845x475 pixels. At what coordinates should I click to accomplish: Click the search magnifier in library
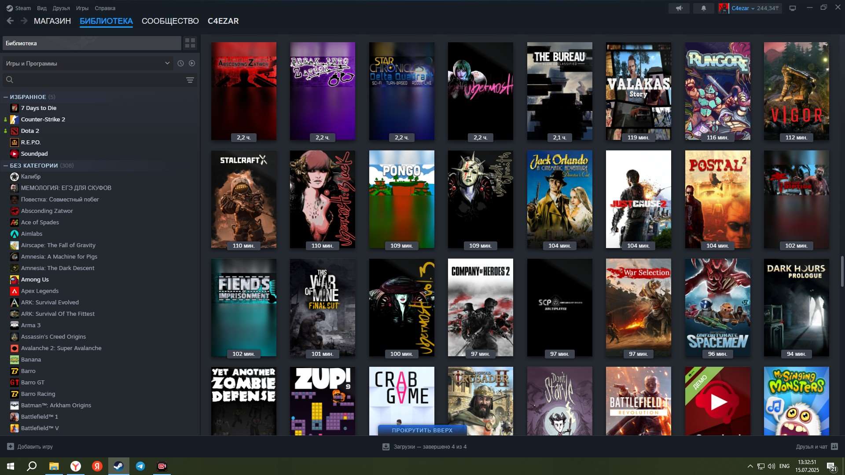(10, 80)
